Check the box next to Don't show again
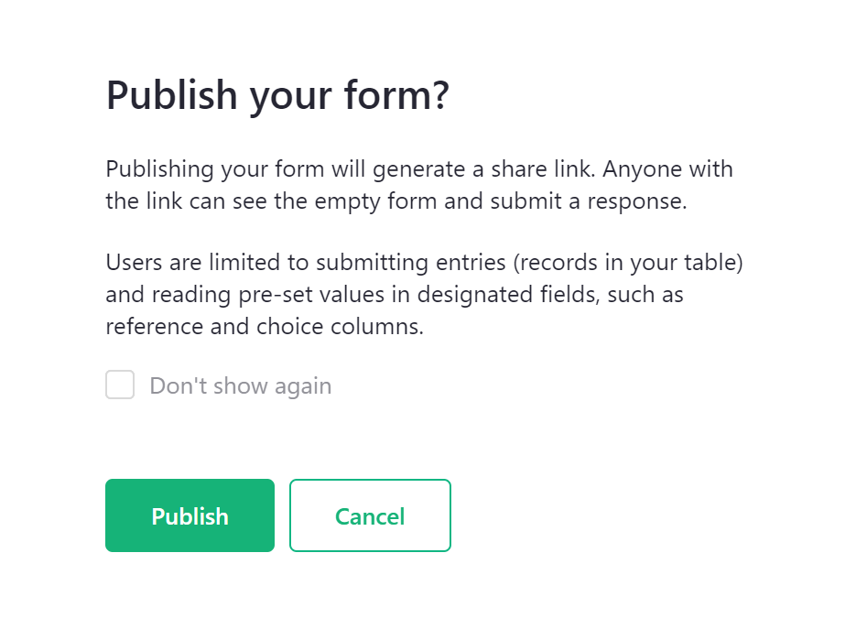The height and width of the screenshot is (618, 856). pos(119,385)
